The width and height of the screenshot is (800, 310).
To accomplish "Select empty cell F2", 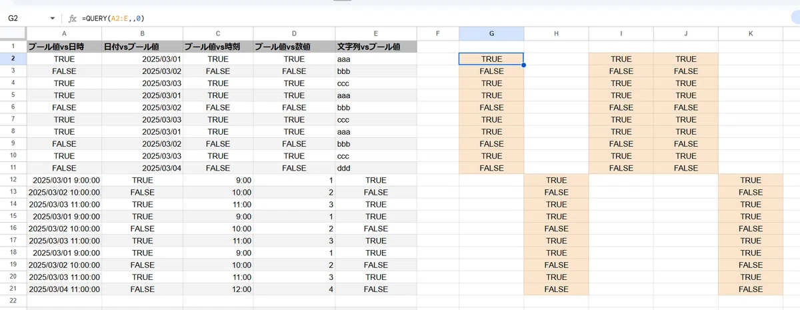I will (x=438, y=59).
